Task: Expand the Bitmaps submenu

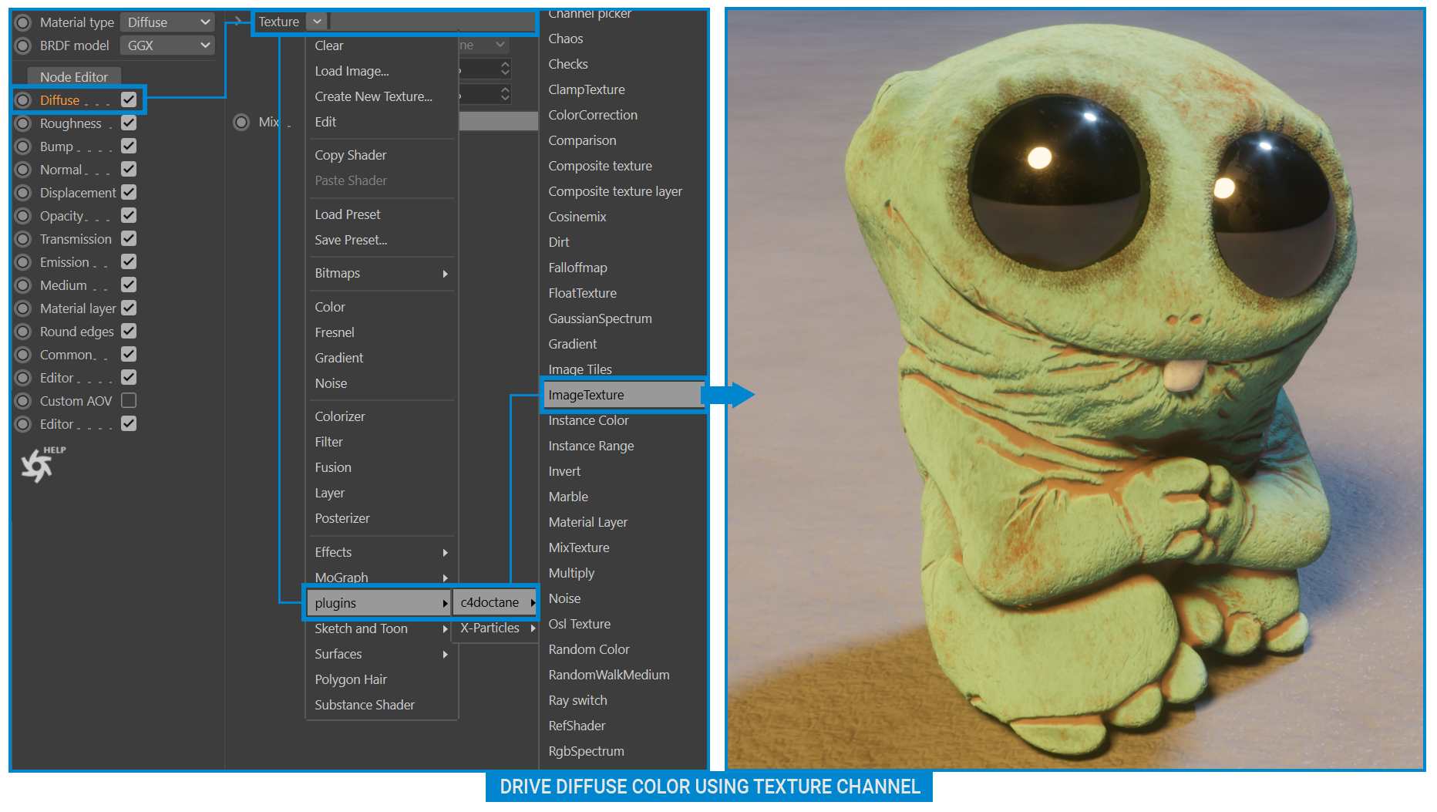Action: 337,273
